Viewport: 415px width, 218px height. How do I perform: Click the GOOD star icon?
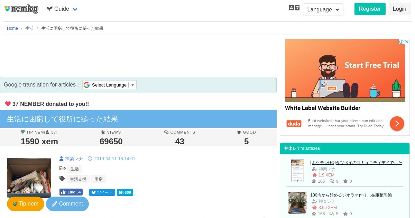(x=239, y=132)
